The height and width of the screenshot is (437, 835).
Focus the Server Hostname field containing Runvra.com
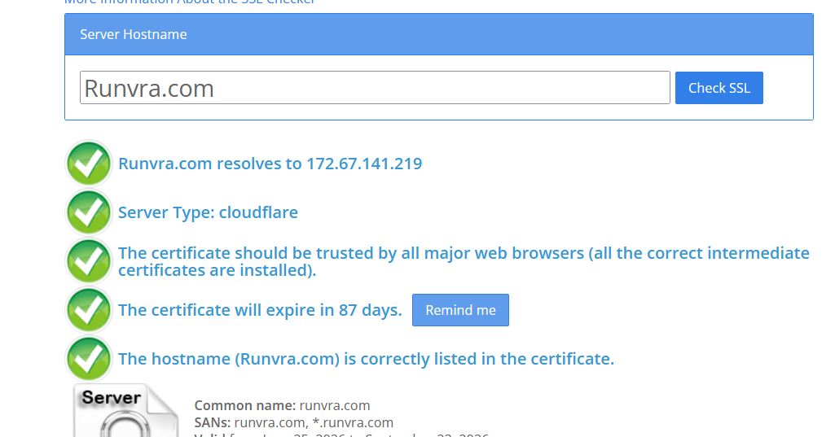[x=375, y=88]
